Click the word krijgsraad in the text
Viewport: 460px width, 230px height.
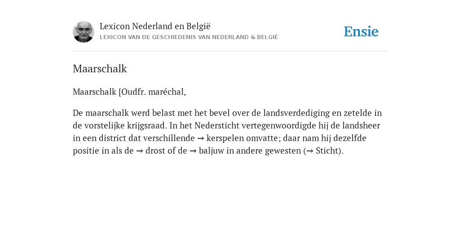pyautogui.click(x=147, y=126)
